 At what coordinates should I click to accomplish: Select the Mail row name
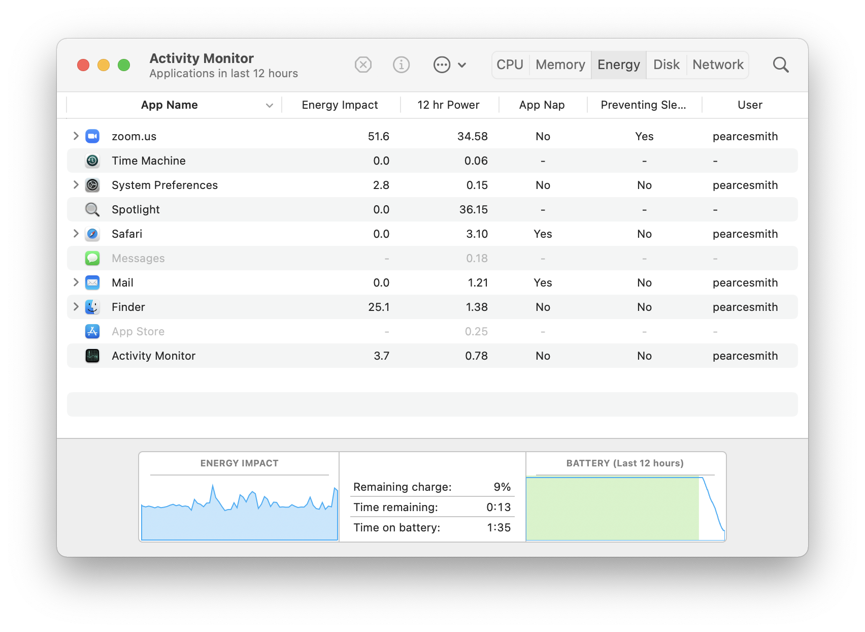pos(122,282)
